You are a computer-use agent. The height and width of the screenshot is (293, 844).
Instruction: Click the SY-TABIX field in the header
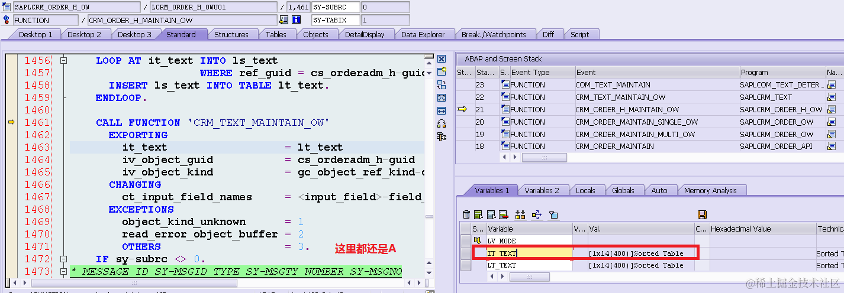coord(335,20)
